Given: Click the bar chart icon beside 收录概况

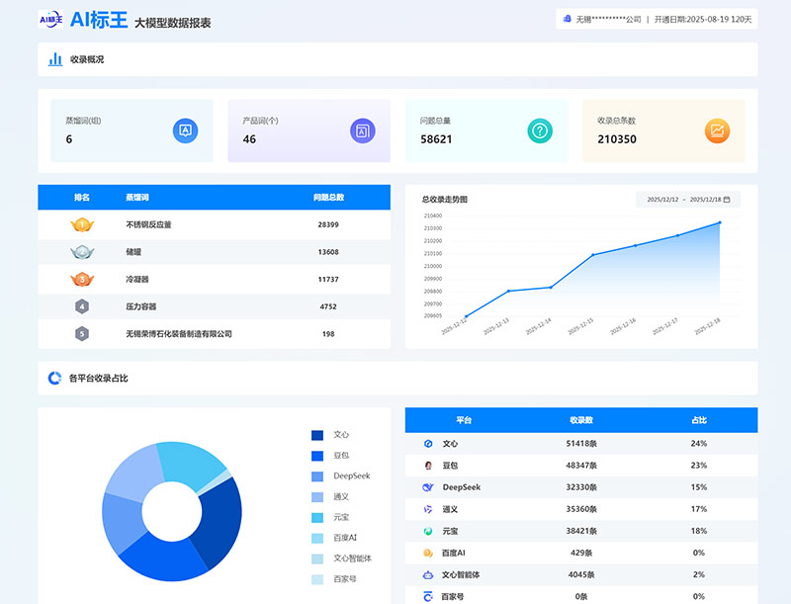Looking at the screenshot, I should tap(55, 59).
